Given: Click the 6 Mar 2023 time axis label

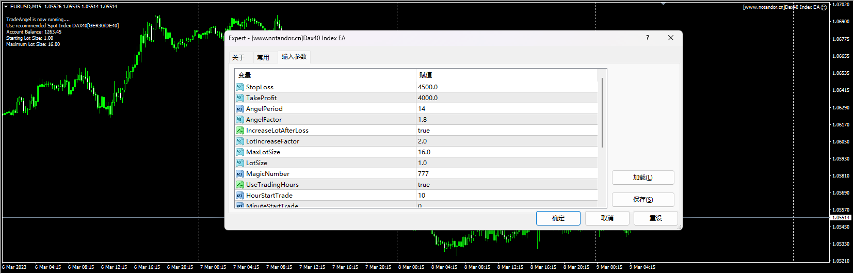Looking at the screenshot, I should (14, 267).
